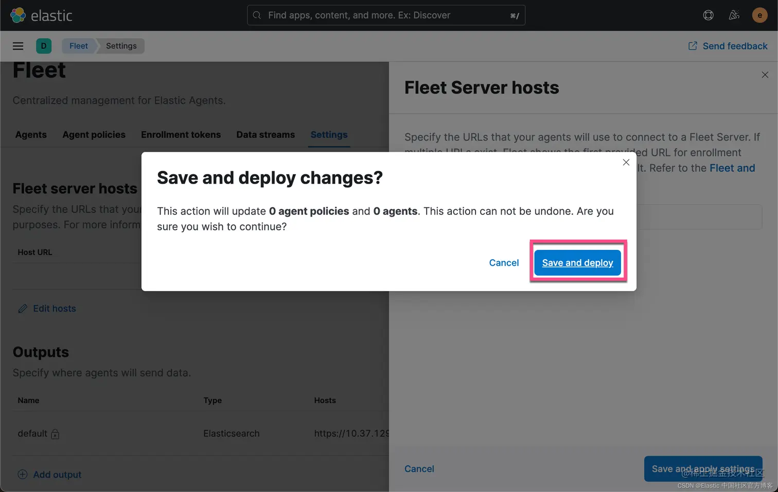Click Cancel in the flyout footer

point(419,469)
